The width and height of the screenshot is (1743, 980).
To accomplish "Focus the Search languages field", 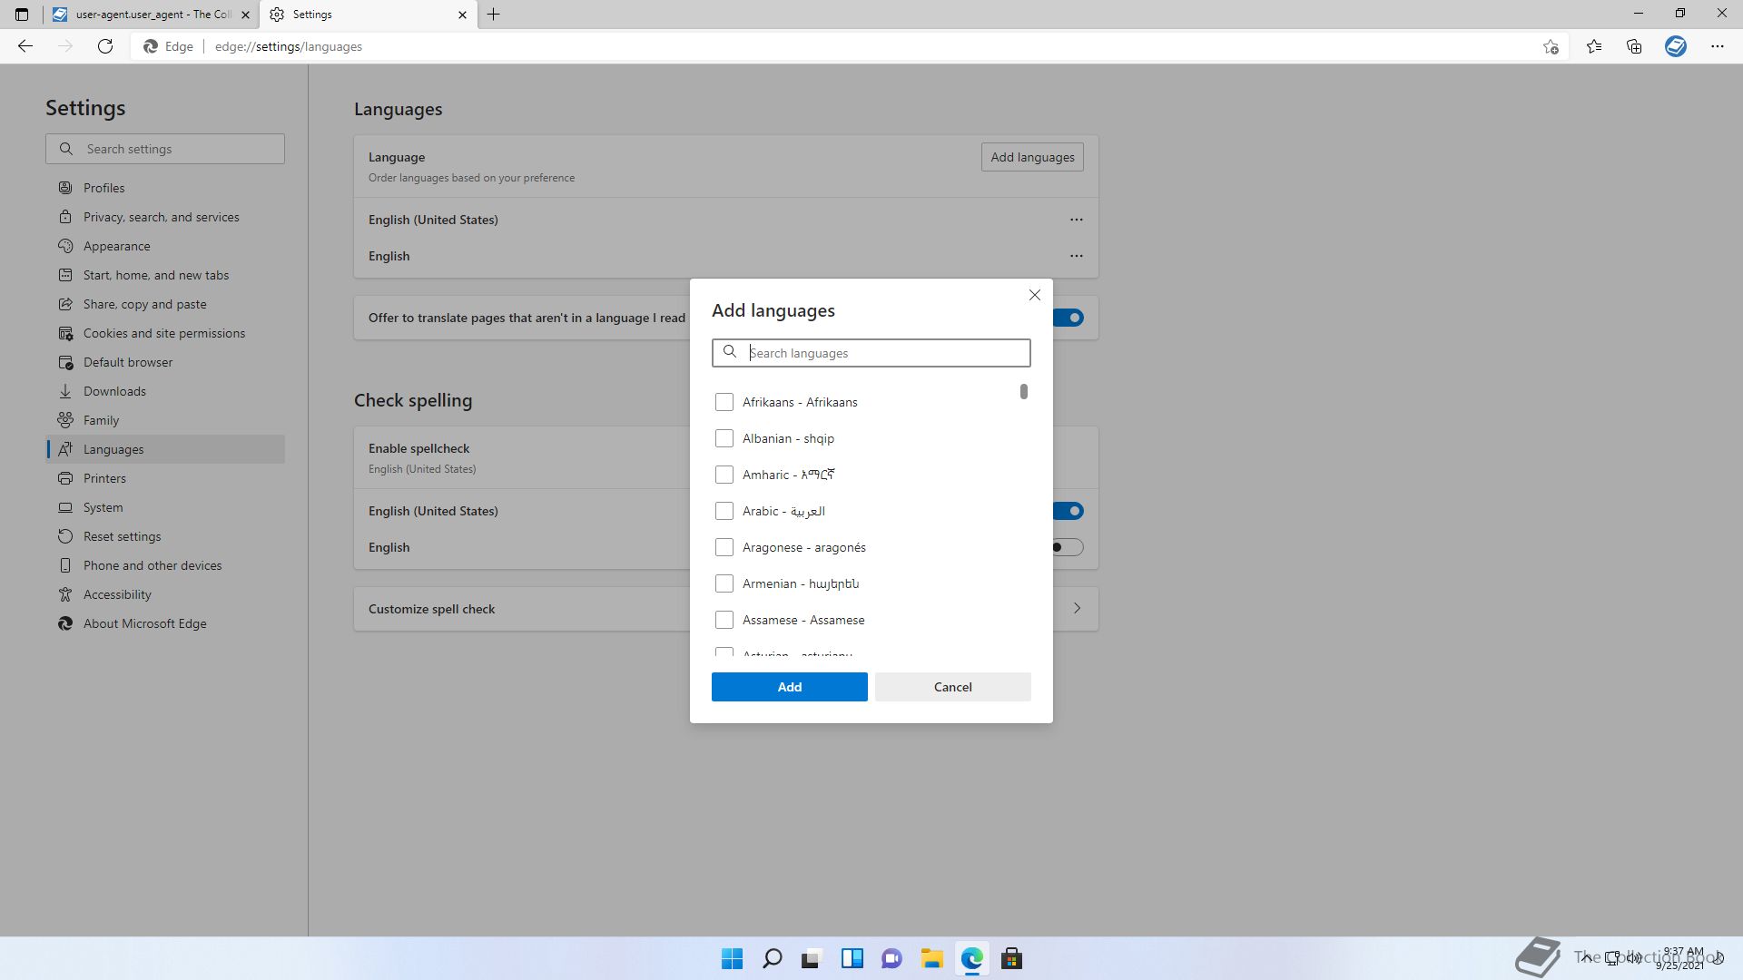I will point(871,353).
